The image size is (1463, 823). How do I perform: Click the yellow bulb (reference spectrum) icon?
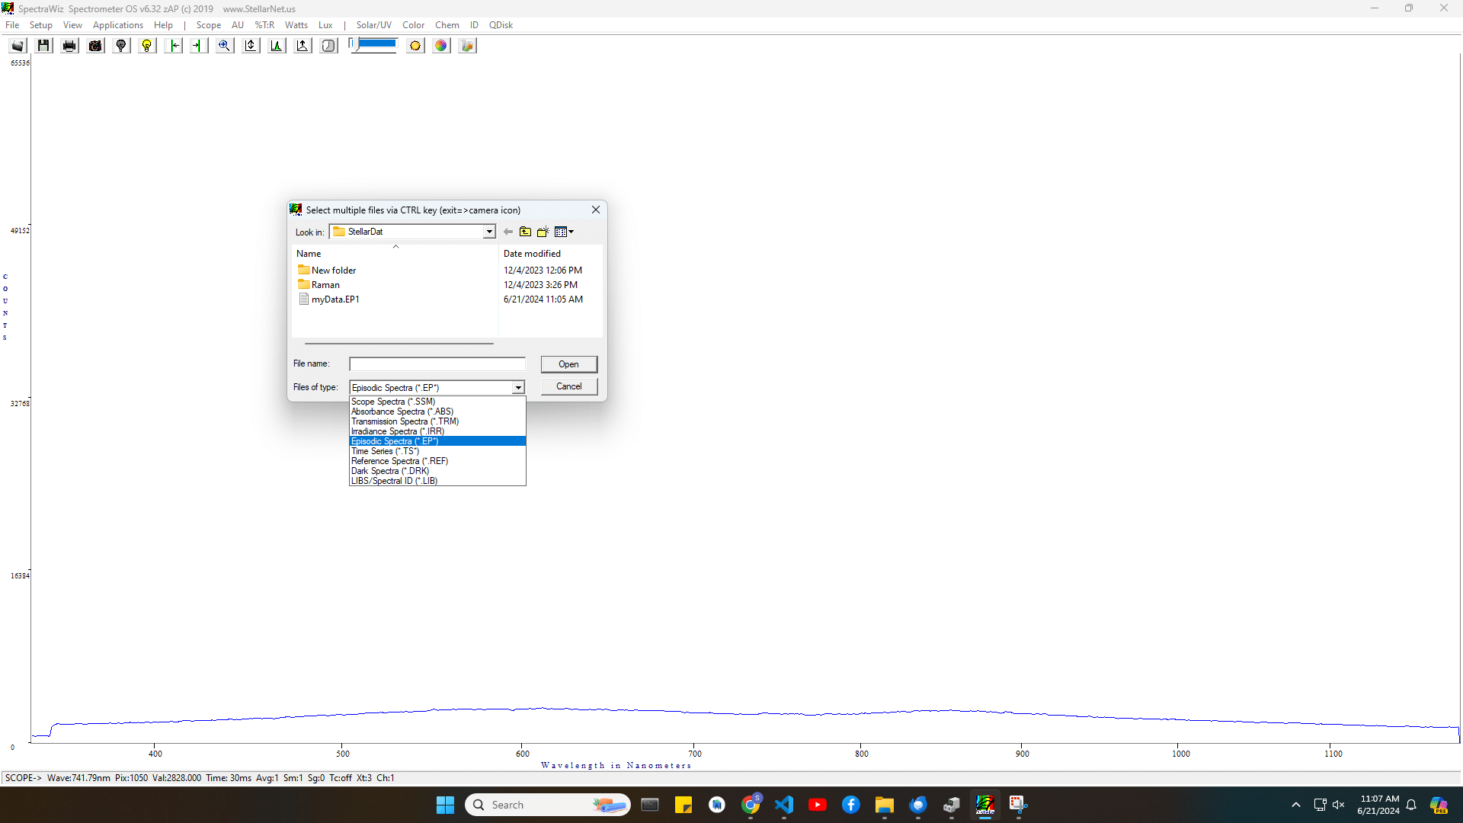[x=147, y=46]
